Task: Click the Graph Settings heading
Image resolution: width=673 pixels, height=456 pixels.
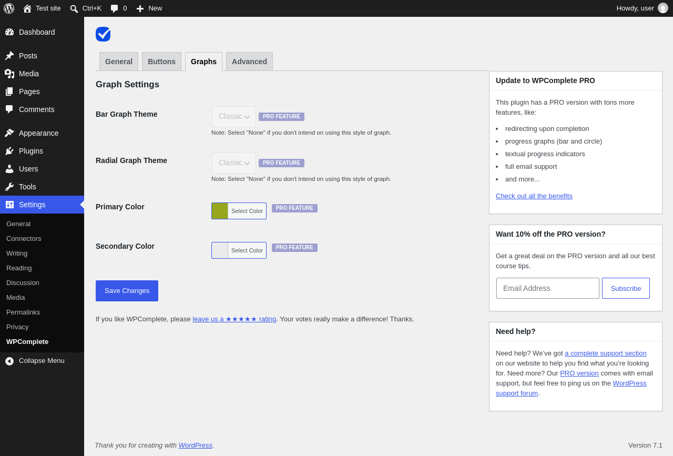Action: click(127, 85)
